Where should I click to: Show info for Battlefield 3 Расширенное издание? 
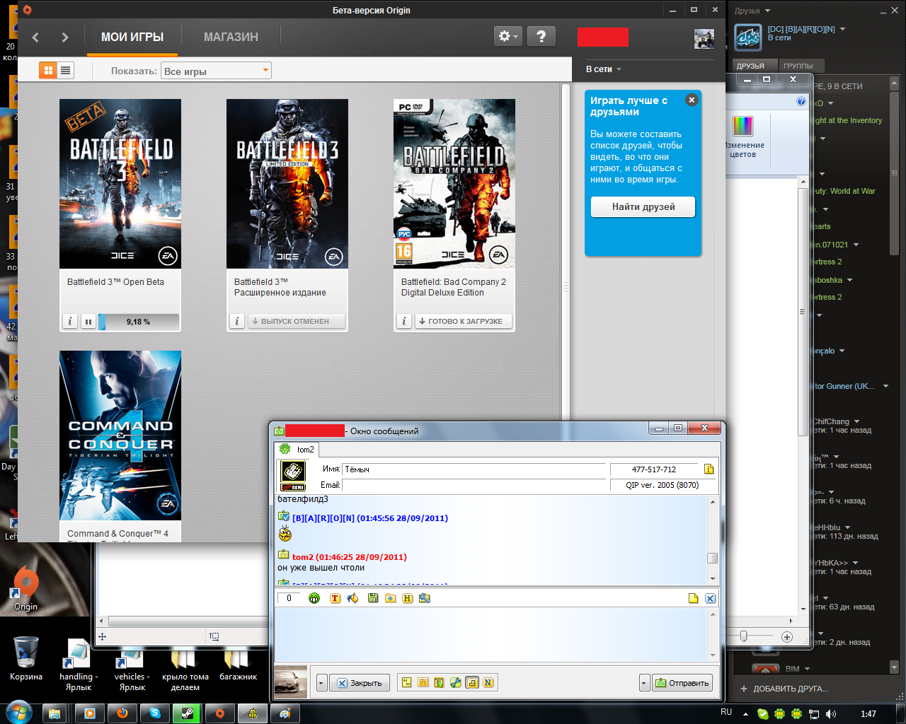pos(237,321)
